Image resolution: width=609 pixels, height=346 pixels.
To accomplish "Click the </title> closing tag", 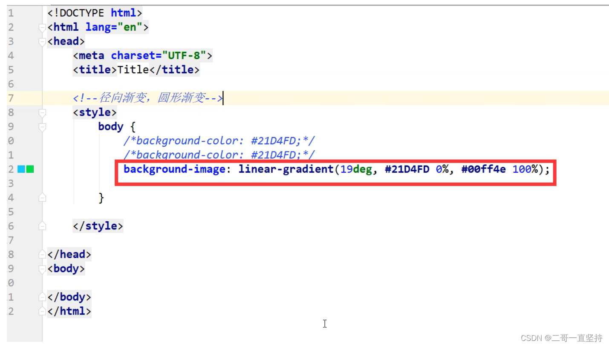I will coord(174,69).
